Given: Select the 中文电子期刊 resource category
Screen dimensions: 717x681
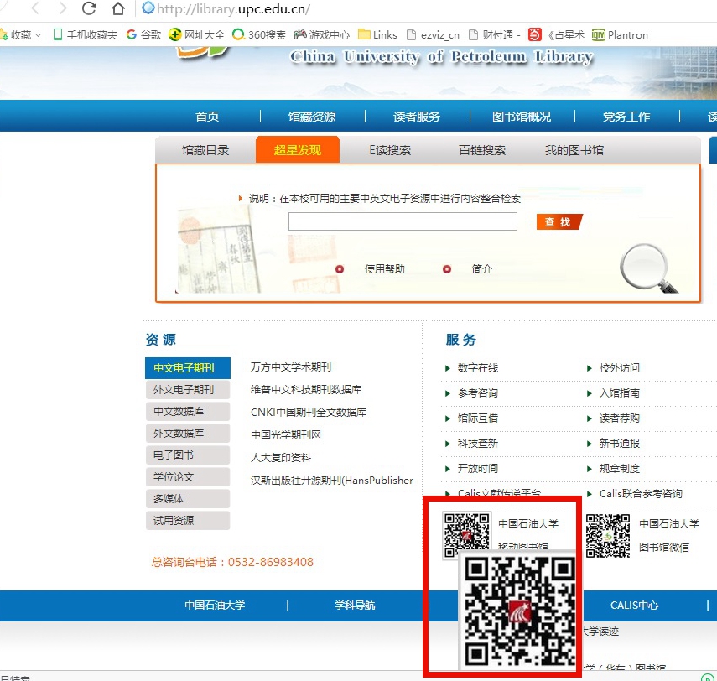Looking at the screenshot, I should pyautogui.click(x=188, y=368).
